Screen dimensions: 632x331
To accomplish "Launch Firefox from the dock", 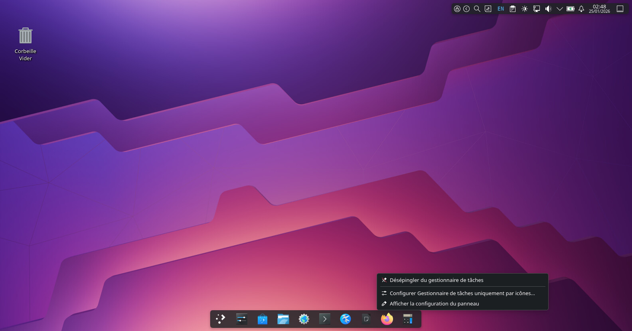I will (387, 319).
